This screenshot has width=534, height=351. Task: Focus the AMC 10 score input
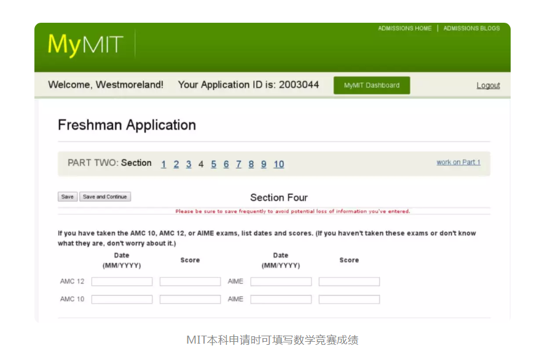click(190, 299)
